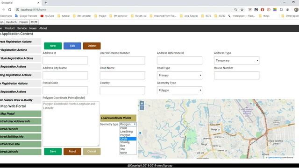Viewport: 299px width, 168px height.
Task: Open Registered Unit Info sidebar item
Action: tap(21, 152)
